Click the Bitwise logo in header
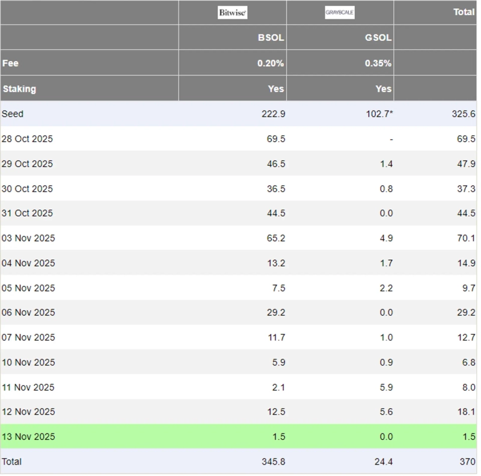The width and height of the screenshot is (481, 476). (x=232, y=13)
